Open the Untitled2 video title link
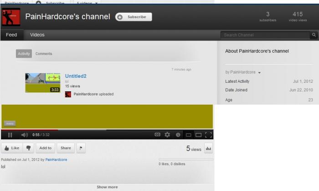The height and width of the screenshot is (191, 319). click(76, 76)
